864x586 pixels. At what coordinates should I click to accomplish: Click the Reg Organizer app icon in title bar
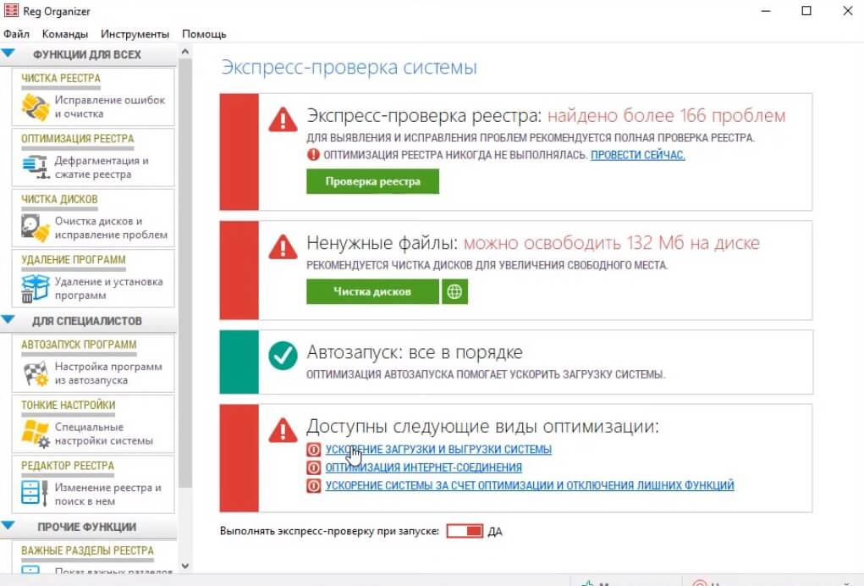[x=10, y=10]
